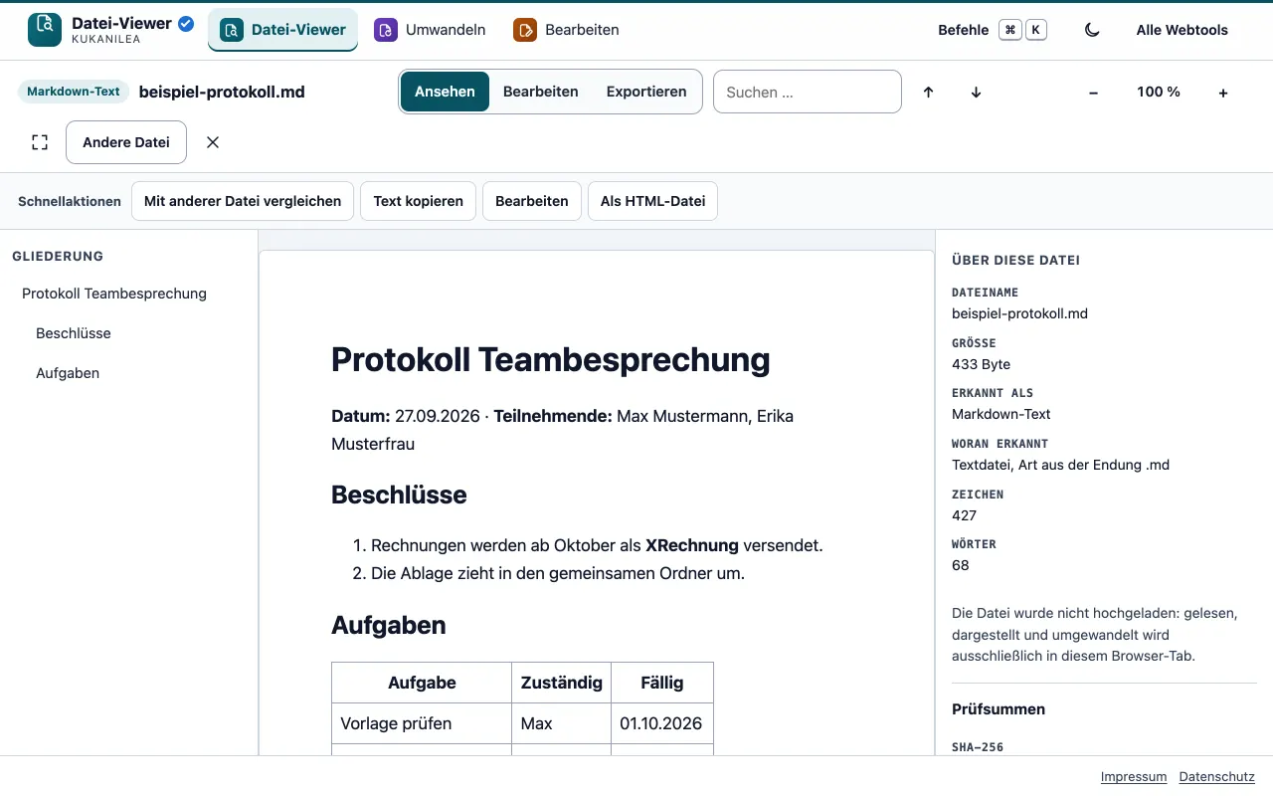
Task: Go to Aufgaben in the outline
Action: click(x=68, y=373)
